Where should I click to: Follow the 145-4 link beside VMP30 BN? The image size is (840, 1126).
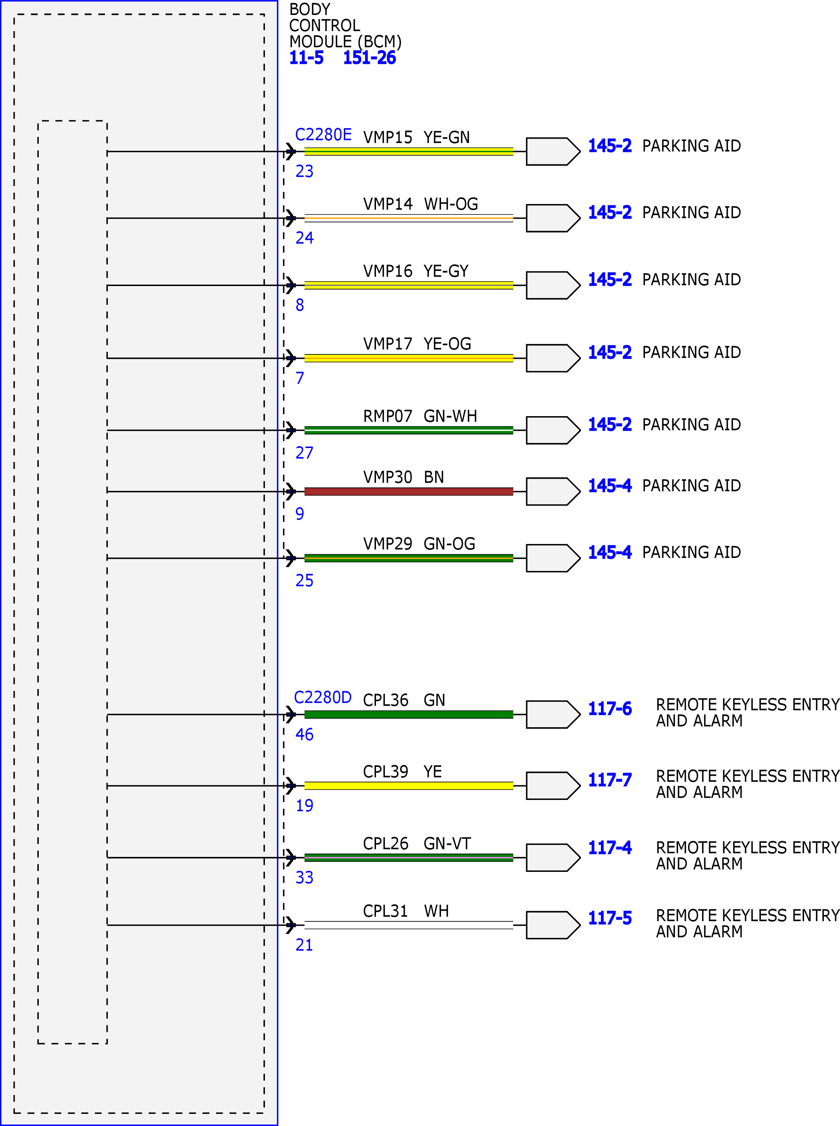pos(610,486)
